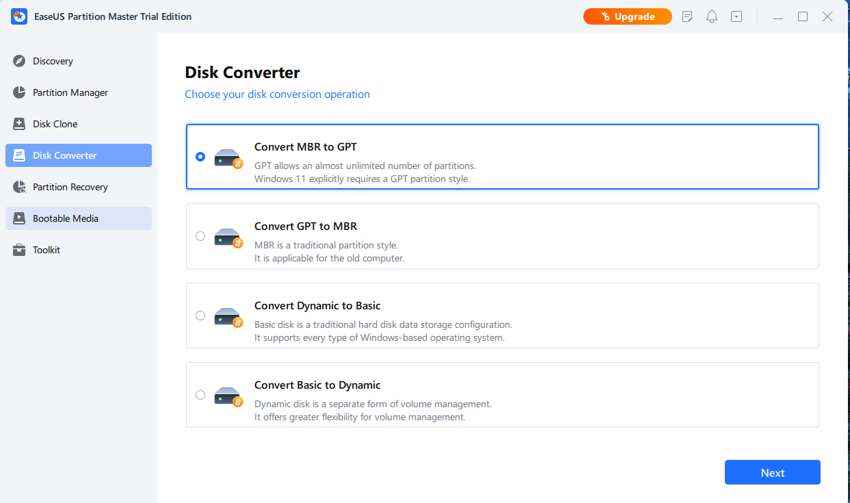The image size is (850, 503).
Task: Click the disk icon beside Convert Basic to Dynamic
Action: [x=228, y=396]
